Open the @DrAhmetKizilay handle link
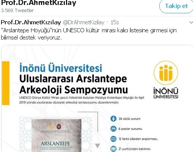 [83, 22]
